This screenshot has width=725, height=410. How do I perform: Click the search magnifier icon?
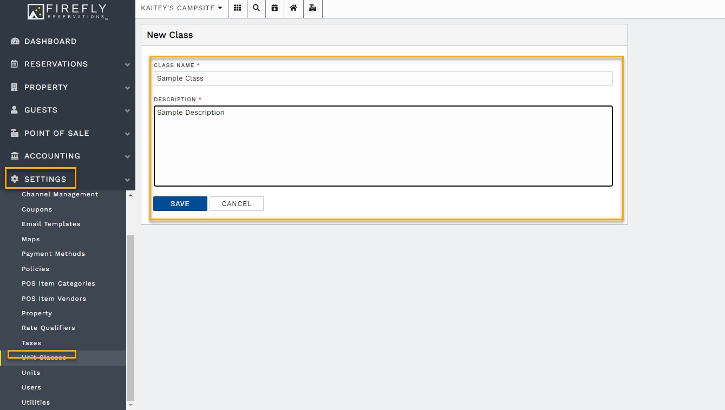[256, 8]
